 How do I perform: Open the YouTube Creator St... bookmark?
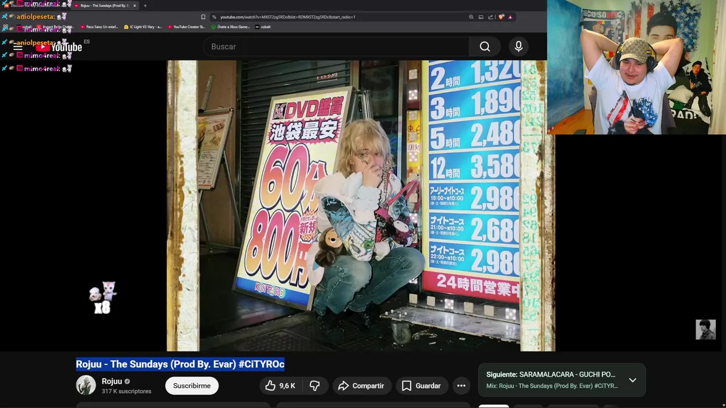[x=186, y=27]
